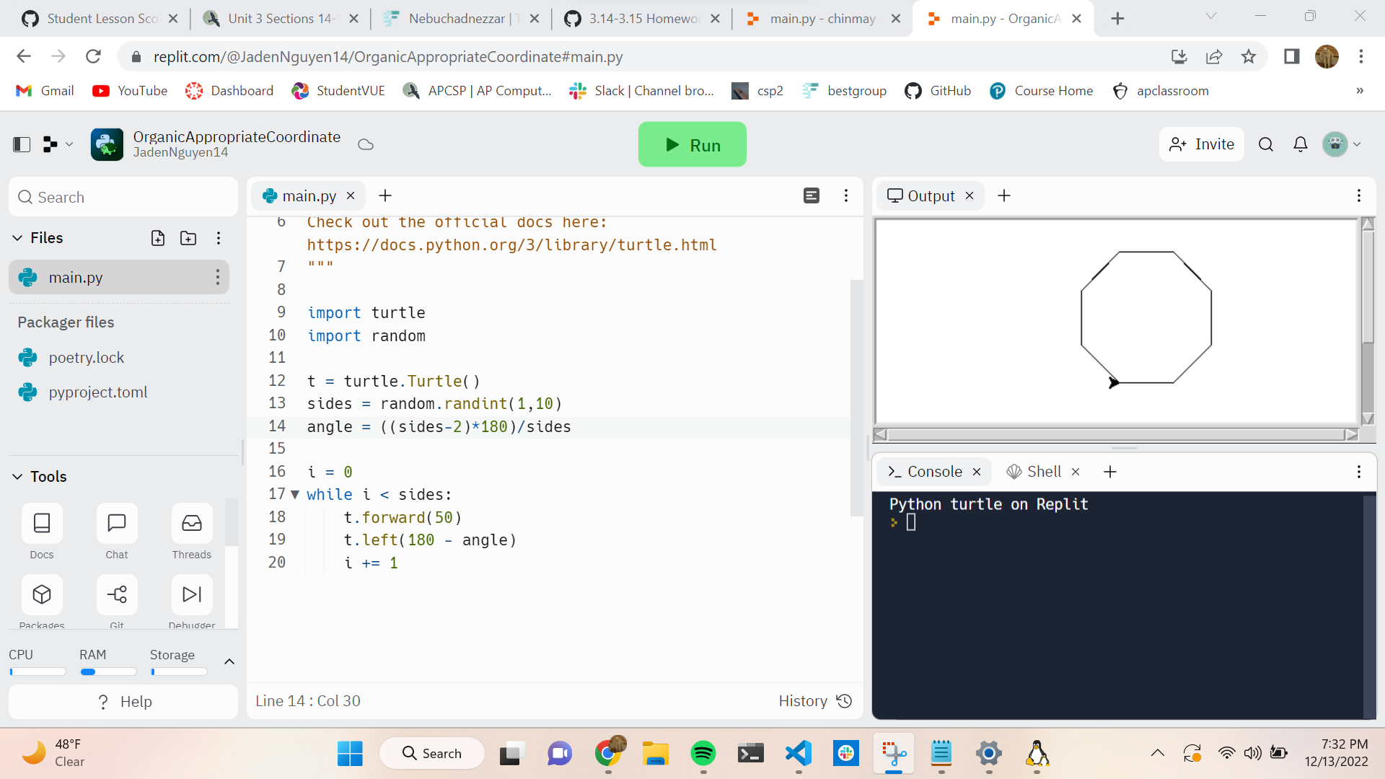Screen dimensions: 1385x779
Task: Add a new editor tab
Action: point(385,195)
